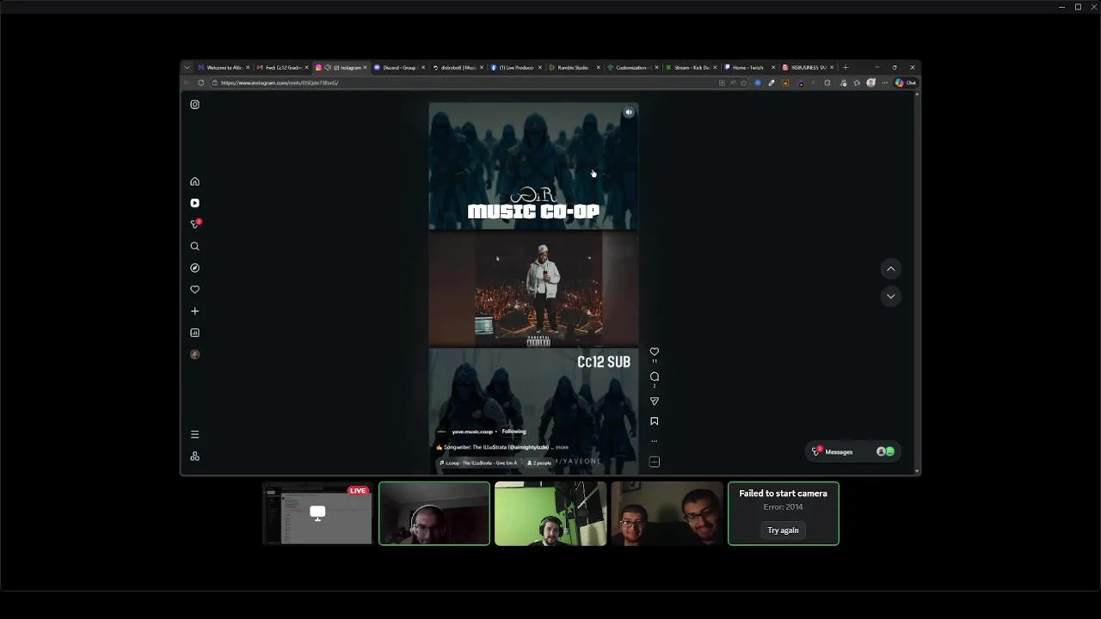Open the reel audio track chip
Viewport: 1101px width, 619px height.
tap(478, 463)
